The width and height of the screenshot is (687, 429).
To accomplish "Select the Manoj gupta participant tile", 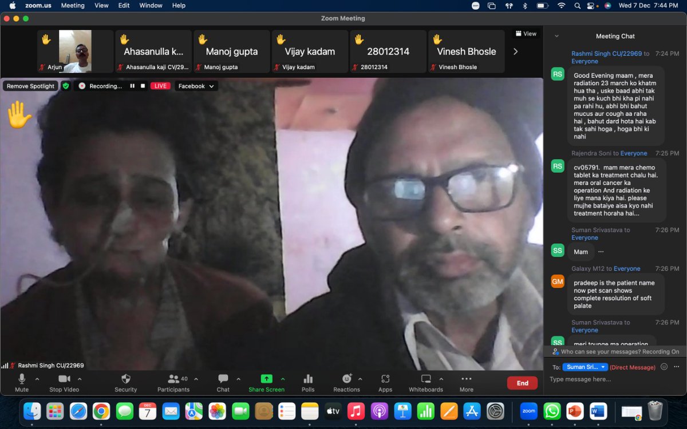I will [231, 51].
